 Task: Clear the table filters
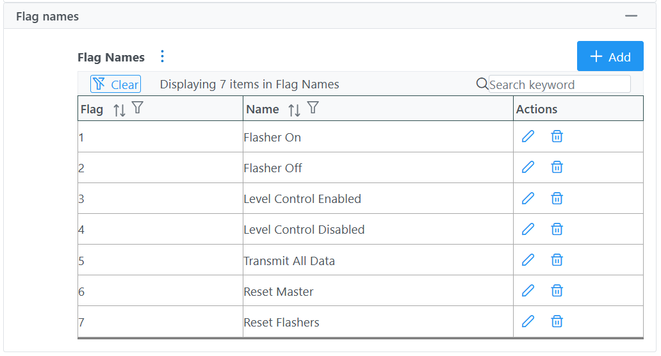tap(115, 84)
